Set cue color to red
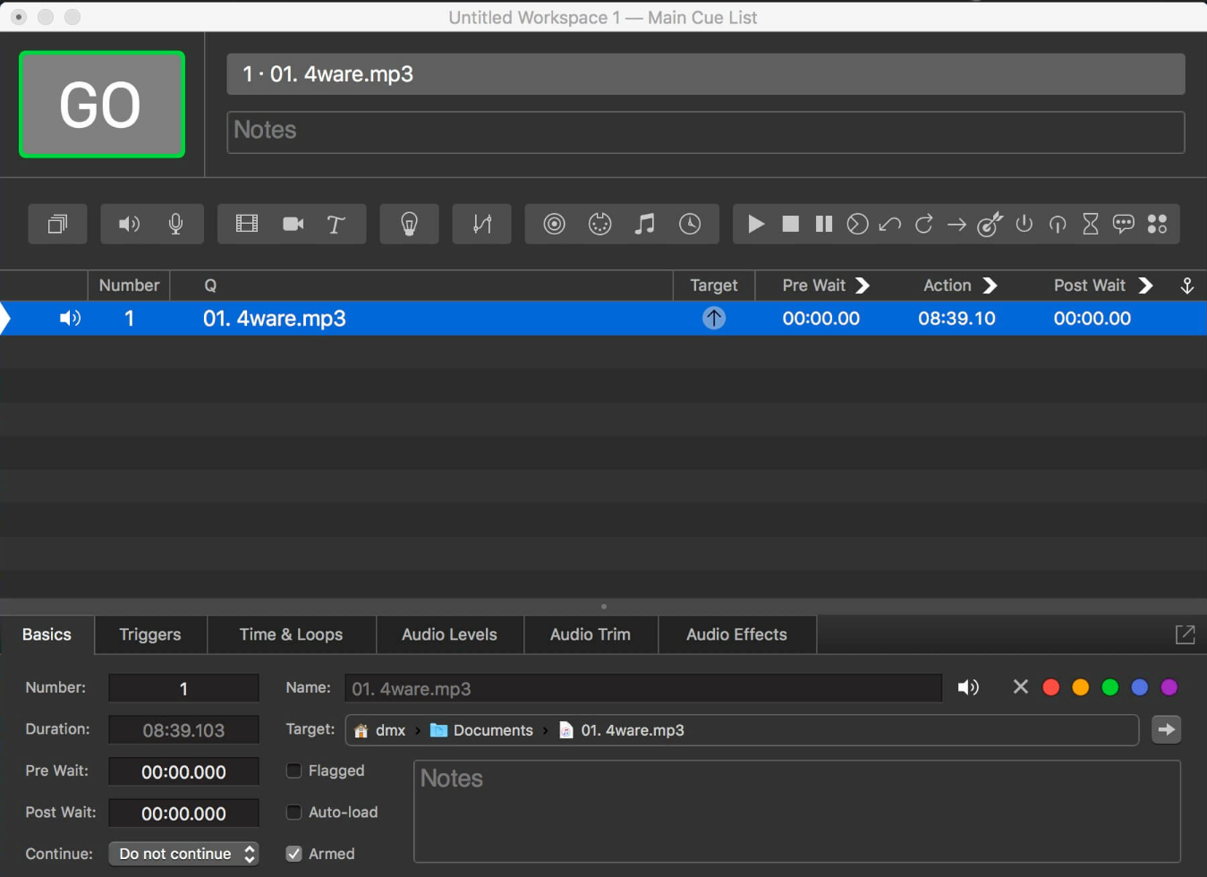Screen dimensions: 1207x877 (1051, 687)
